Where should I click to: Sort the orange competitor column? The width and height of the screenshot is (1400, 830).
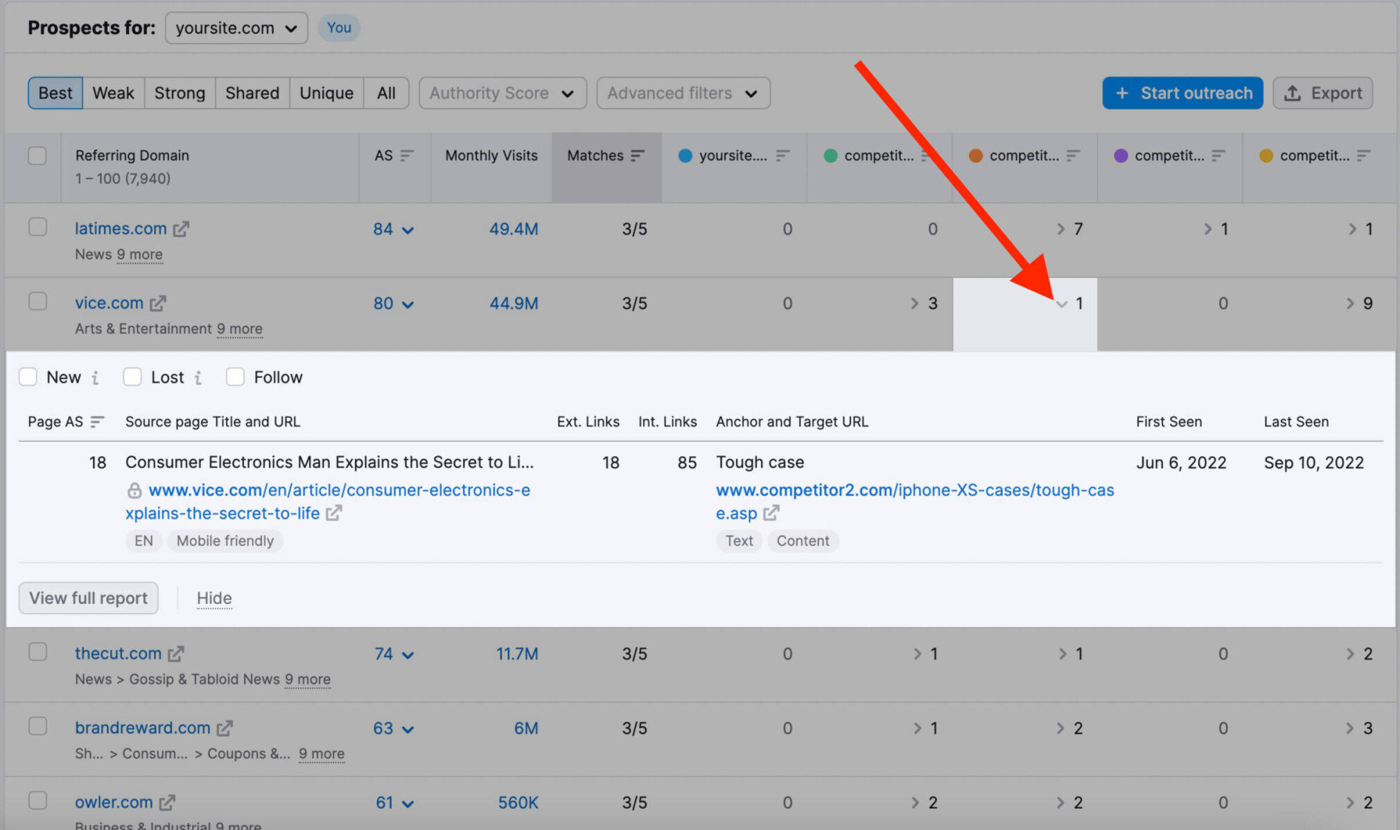coord(1073,155)
